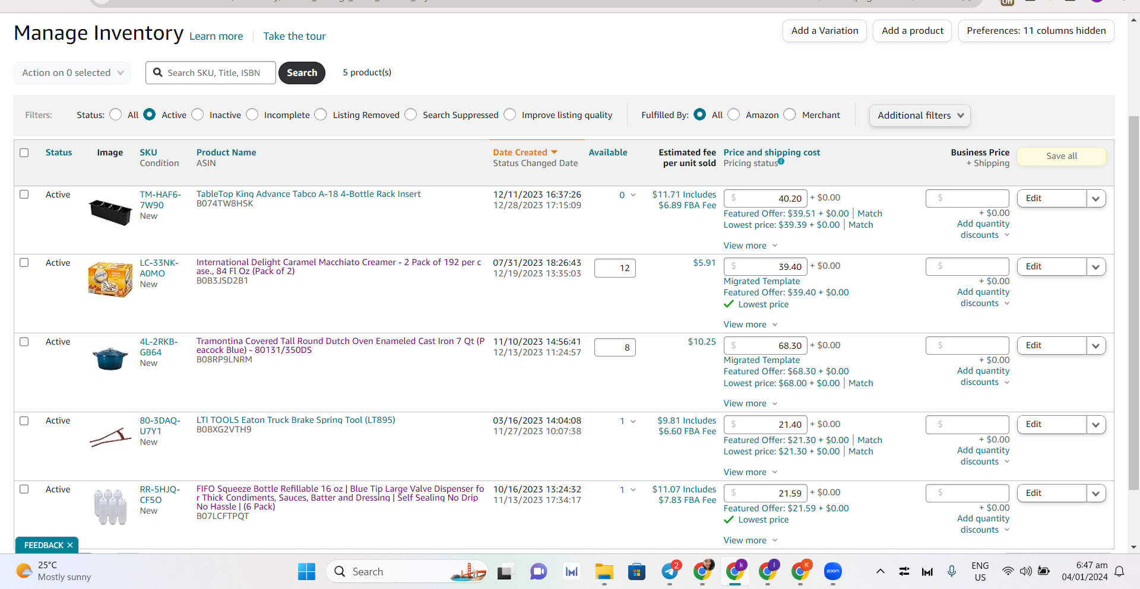
Task: Click the price field showing 68.30
Action: coord(765,346)
